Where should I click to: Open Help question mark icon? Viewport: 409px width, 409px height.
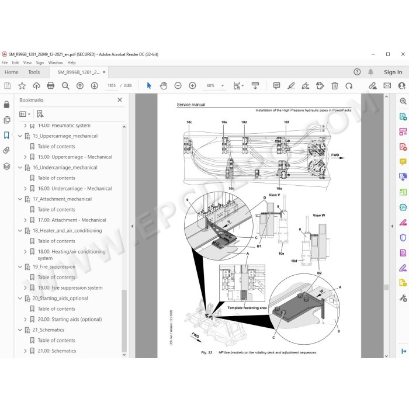(357, 72)
